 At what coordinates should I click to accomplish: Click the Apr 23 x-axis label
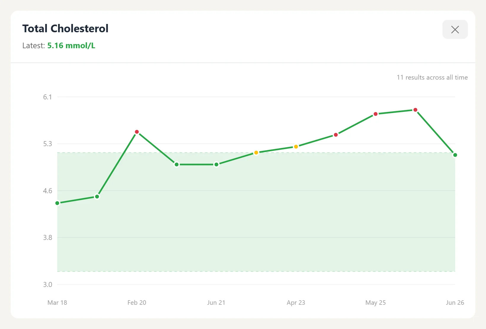click(296, 302)
